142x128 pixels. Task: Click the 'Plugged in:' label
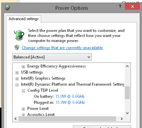(44, 102)
